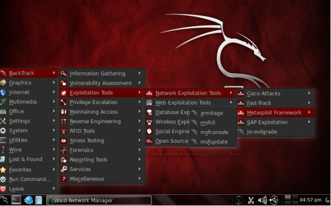Open the terminal from taskbar
Viewport: 331px width, 206px height.
pos(16,200)
